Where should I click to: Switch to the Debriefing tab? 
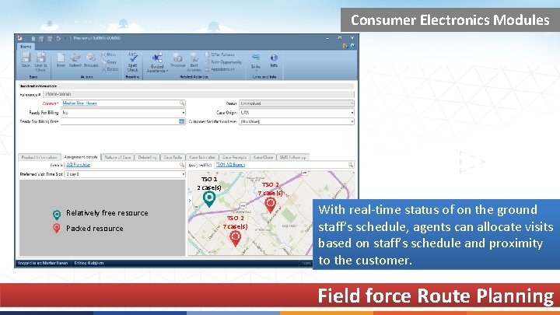147,157
